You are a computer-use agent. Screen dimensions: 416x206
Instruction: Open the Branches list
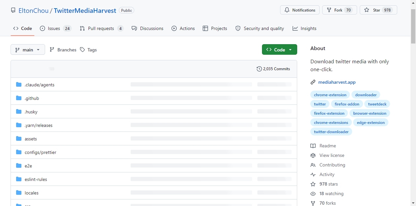tap(63, 50)
